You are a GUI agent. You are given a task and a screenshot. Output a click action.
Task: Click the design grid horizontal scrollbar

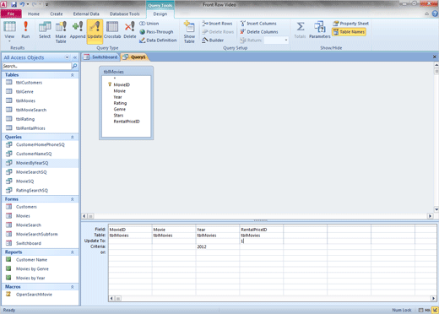coord(272,298)
